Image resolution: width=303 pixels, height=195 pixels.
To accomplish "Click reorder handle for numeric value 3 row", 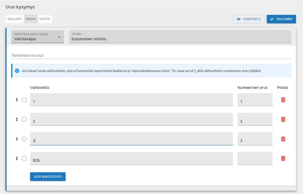I will point(17,139).
